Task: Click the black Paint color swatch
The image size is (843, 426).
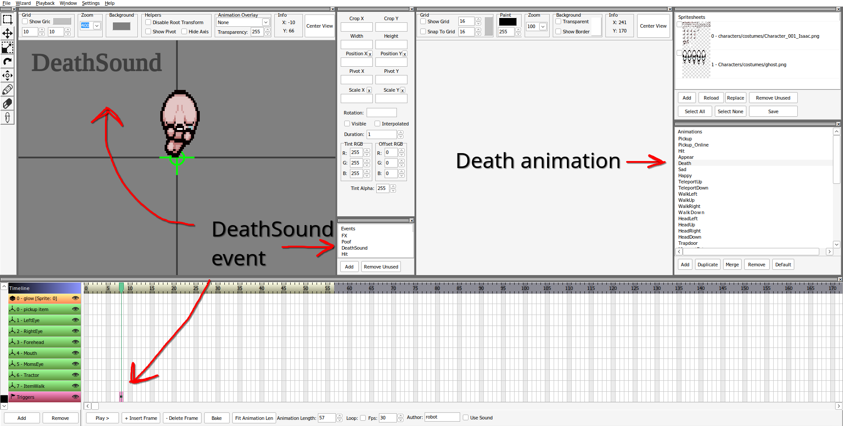Action: 508,22
